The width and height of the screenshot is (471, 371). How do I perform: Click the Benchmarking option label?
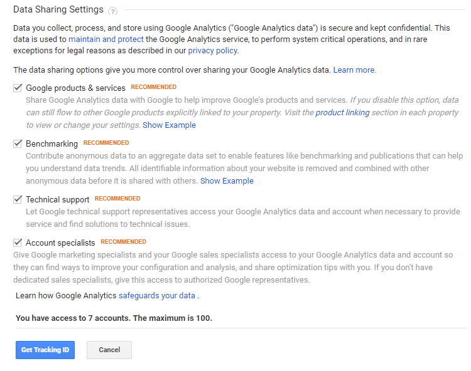coord(51,144)
